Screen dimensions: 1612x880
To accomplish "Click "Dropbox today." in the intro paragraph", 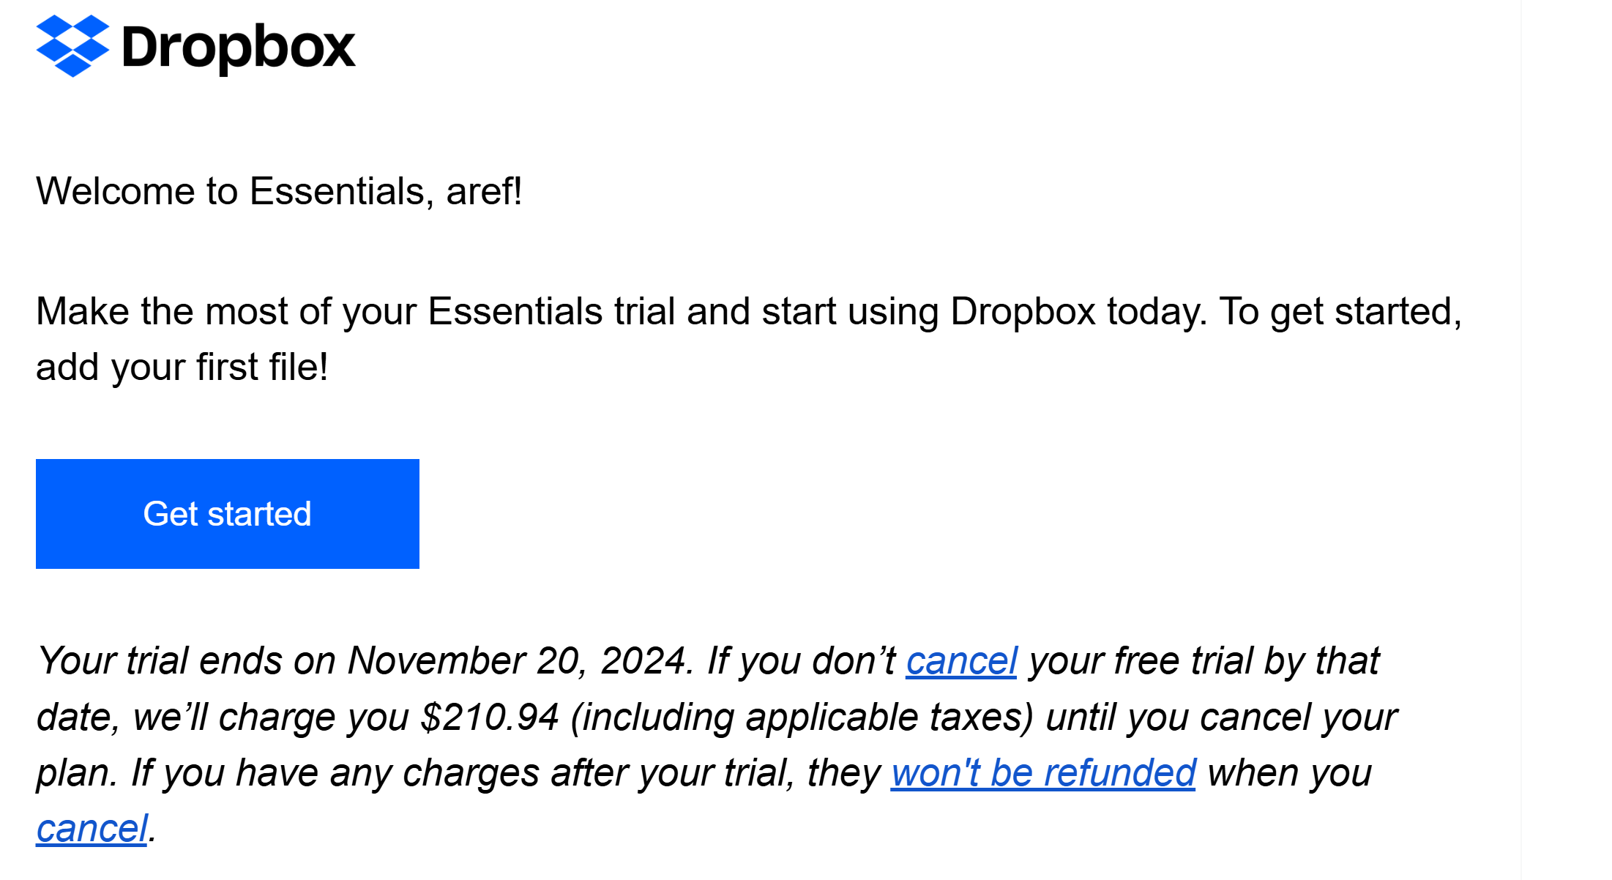I will point(1078,312).
